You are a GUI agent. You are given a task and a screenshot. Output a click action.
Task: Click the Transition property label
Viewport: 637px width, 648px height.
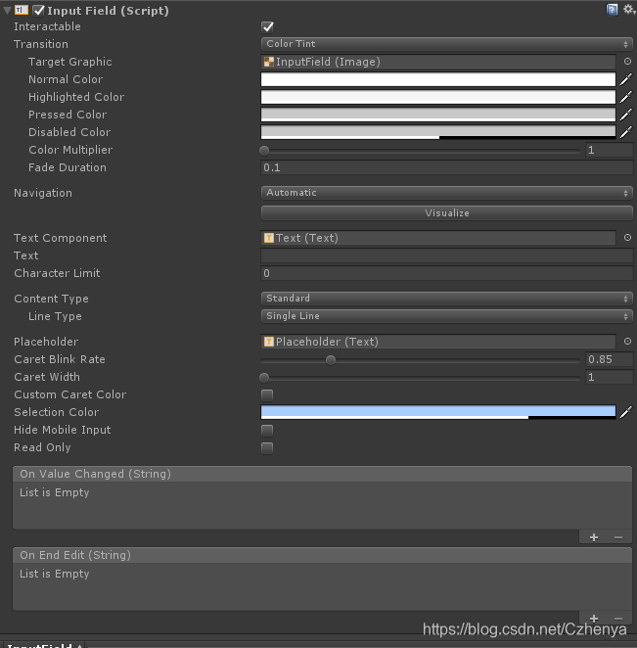[x=41, y=44]
